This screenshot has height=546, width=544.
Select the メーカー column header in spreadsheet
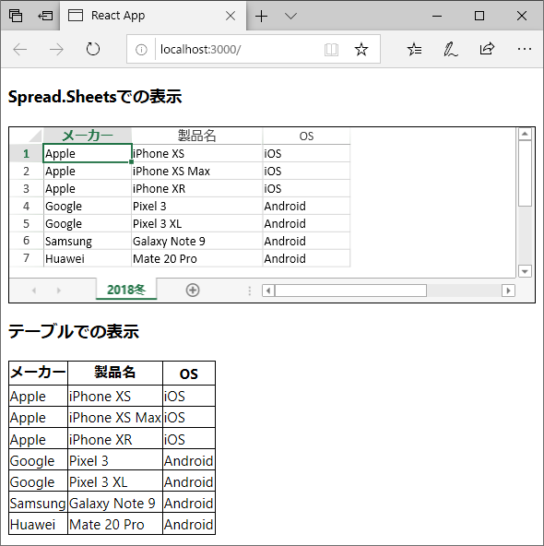point(88,136)
